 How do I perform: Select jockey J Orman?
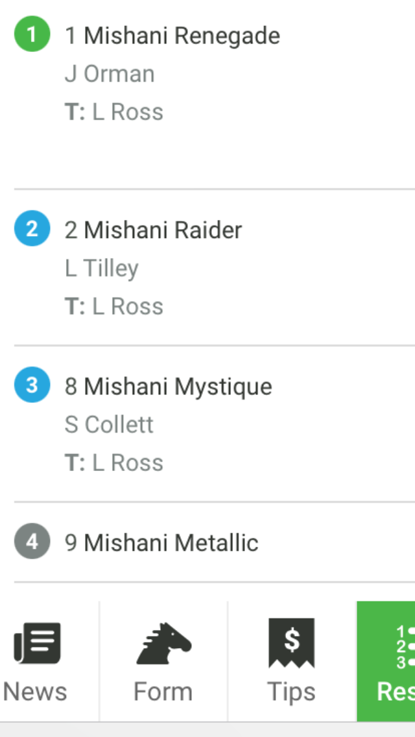(x=110, y=74)
